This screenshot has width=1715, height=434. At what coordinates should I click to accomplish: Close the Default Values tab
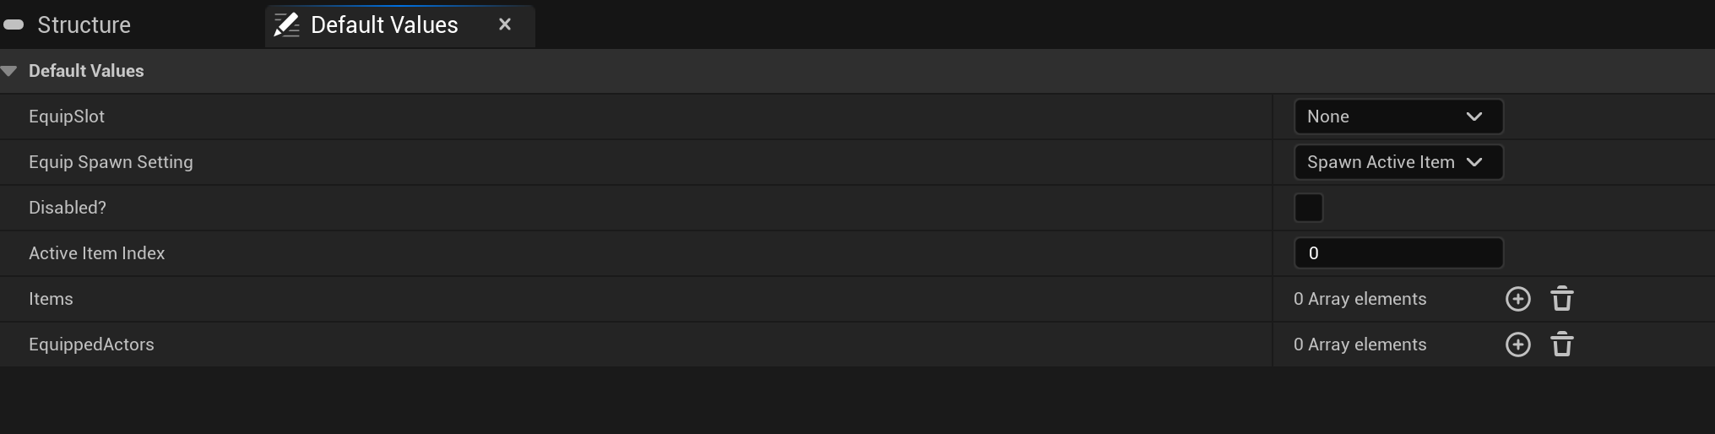tap(505, 24)
